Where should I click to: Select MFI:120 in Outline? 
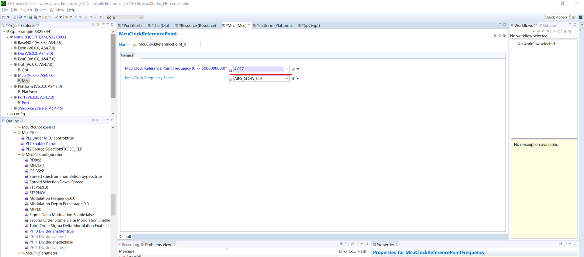(x=36, y=165)
